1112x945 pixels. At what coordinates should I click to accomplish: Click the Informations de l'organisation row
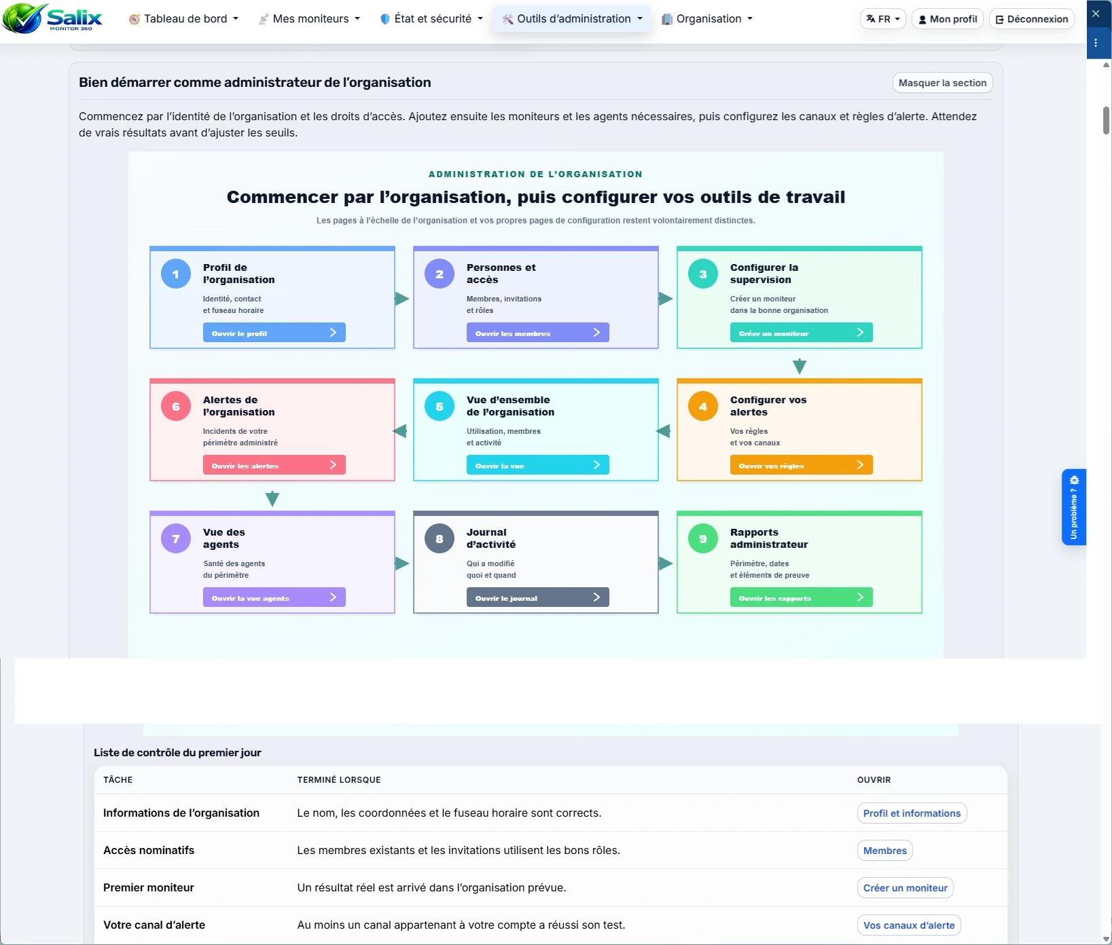550,813
